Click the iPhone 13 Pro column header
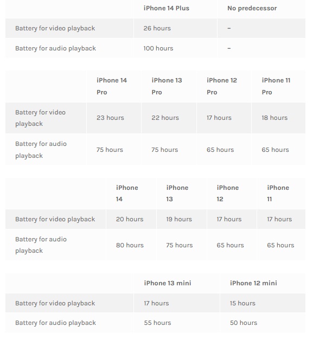The width and height of the screenshot is (313, 339). [x=167, y=86]
